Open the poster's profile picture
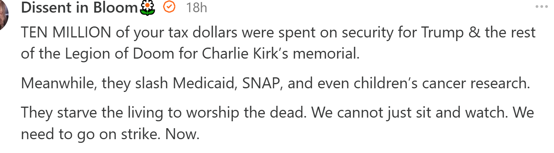The height and width of the screenshot is (153, 554). pyautogui.click(x=4, y=15)
